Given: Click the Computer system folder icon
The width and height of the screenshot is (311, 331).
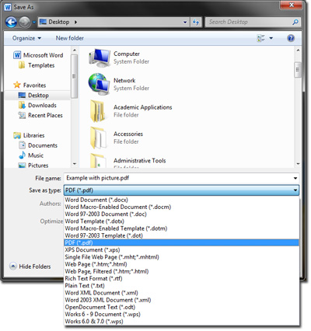Looking at the screenshot, I should tap(99, 57).
